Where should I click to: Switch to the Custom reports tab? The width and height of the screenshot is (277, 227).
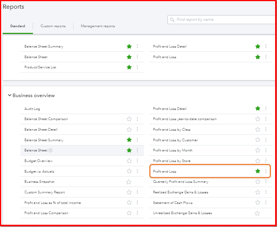tap(53, 26)
